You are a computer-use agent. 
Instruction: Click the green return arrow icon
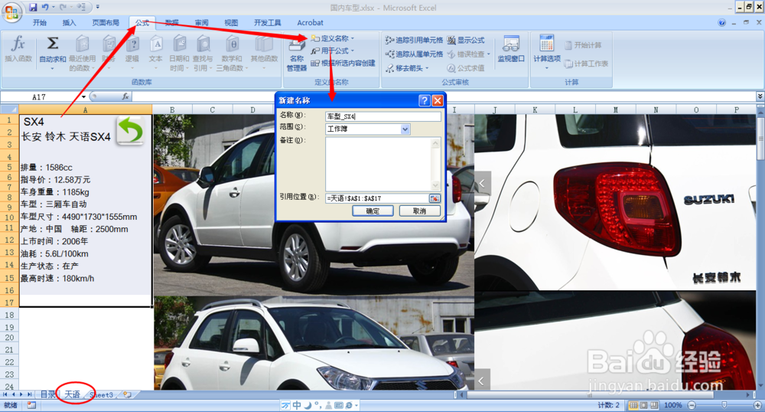(x=130, y=130)
